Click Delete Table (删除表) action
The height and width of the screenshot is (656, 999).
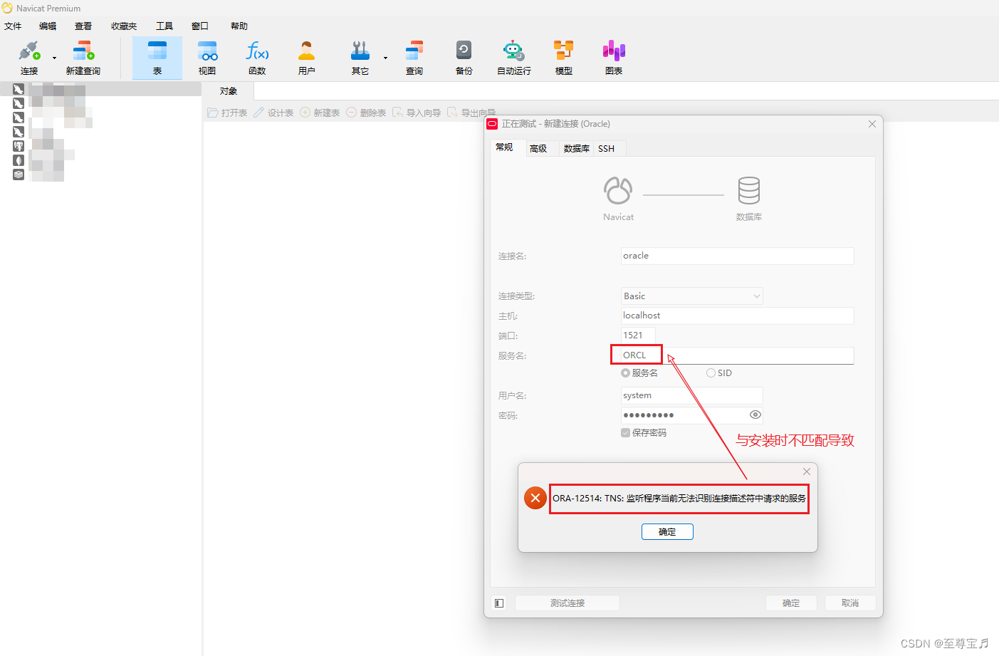[x=366, y=113]
